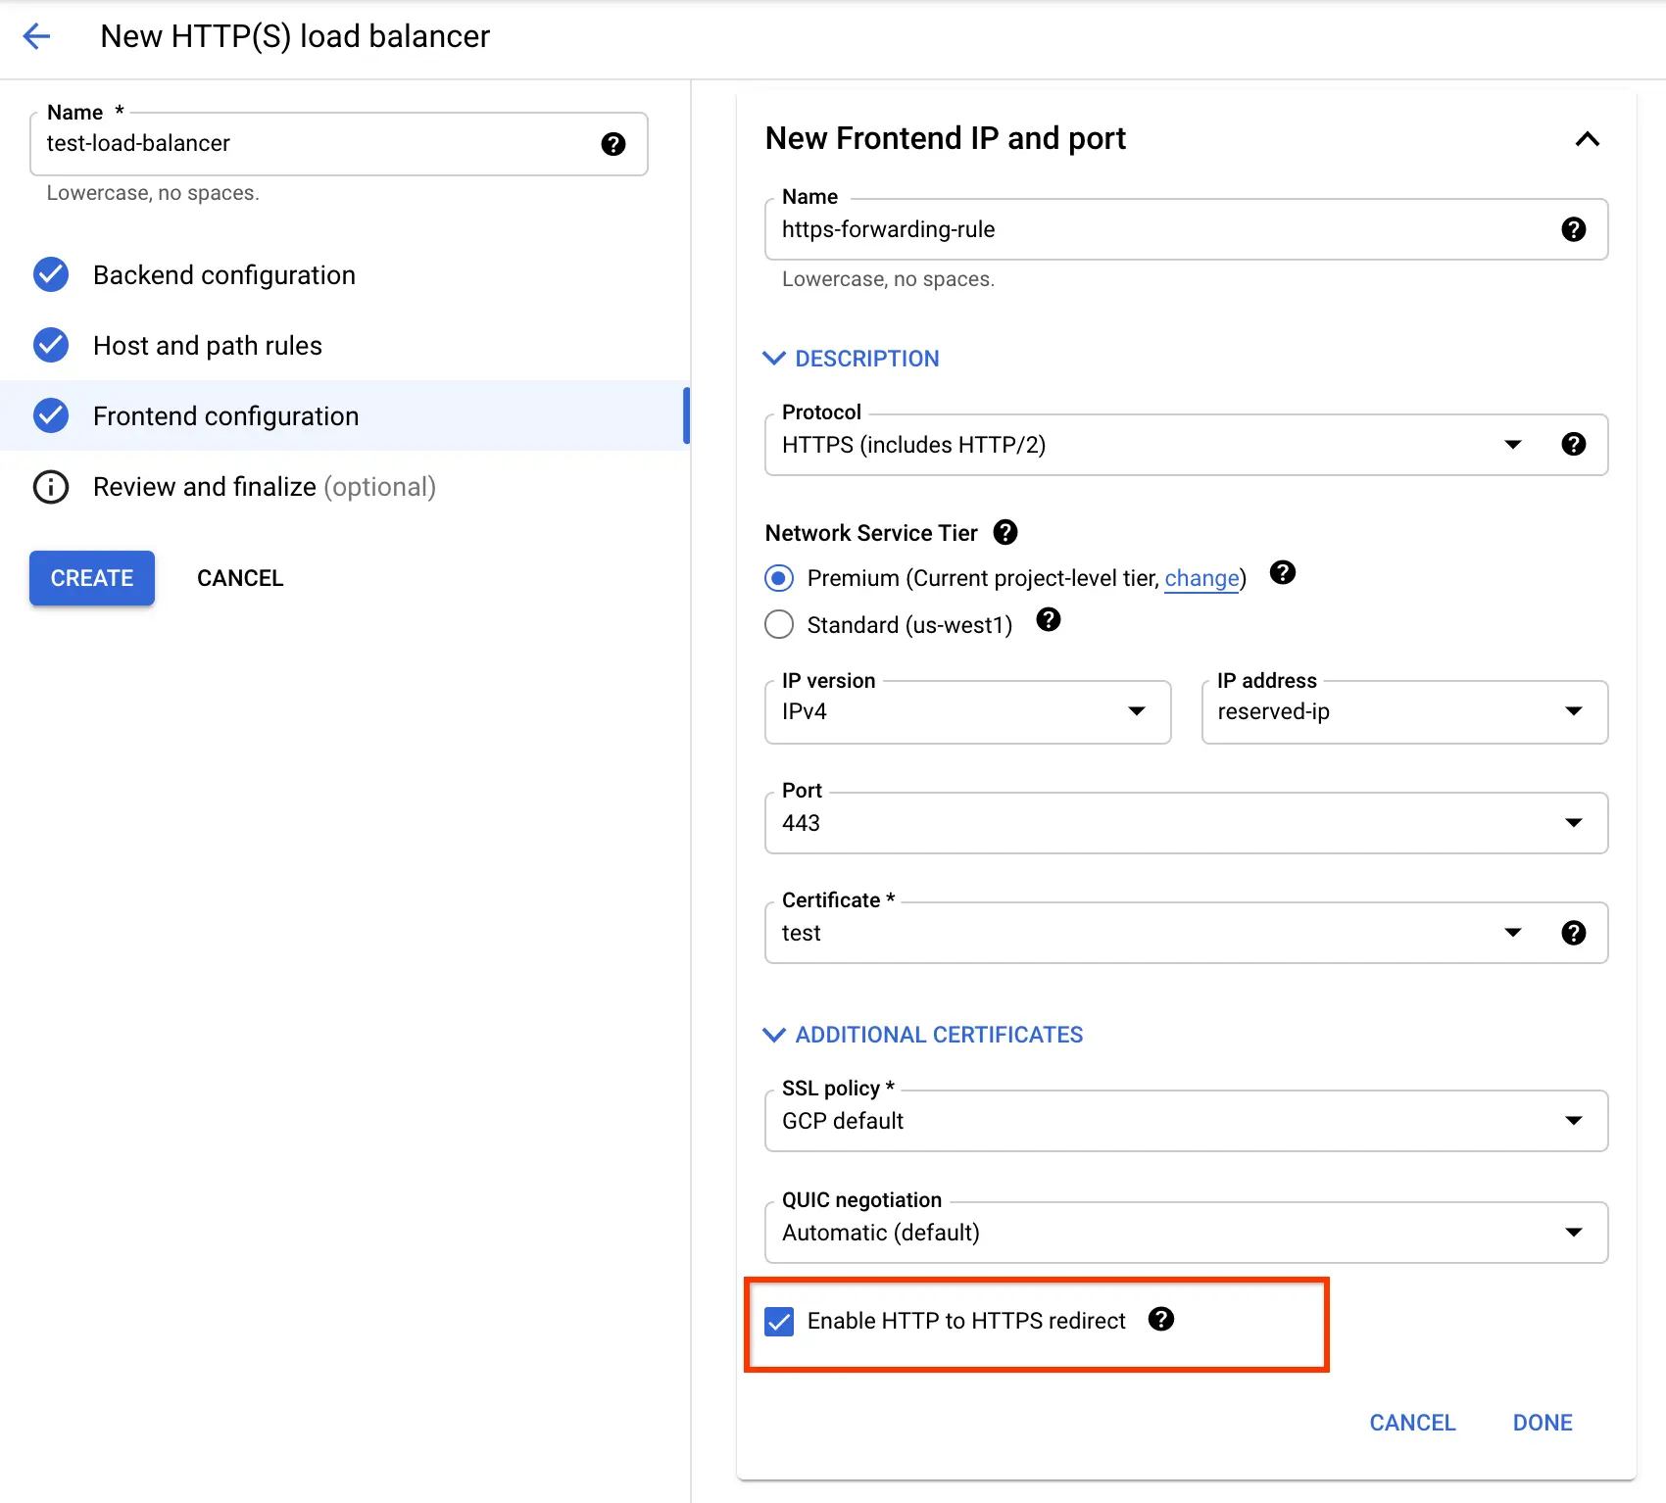Viewport: 1666px width, 1503px height.
Task: Collapse the New Frontend IP and port panel
Action: [1587, 139]
